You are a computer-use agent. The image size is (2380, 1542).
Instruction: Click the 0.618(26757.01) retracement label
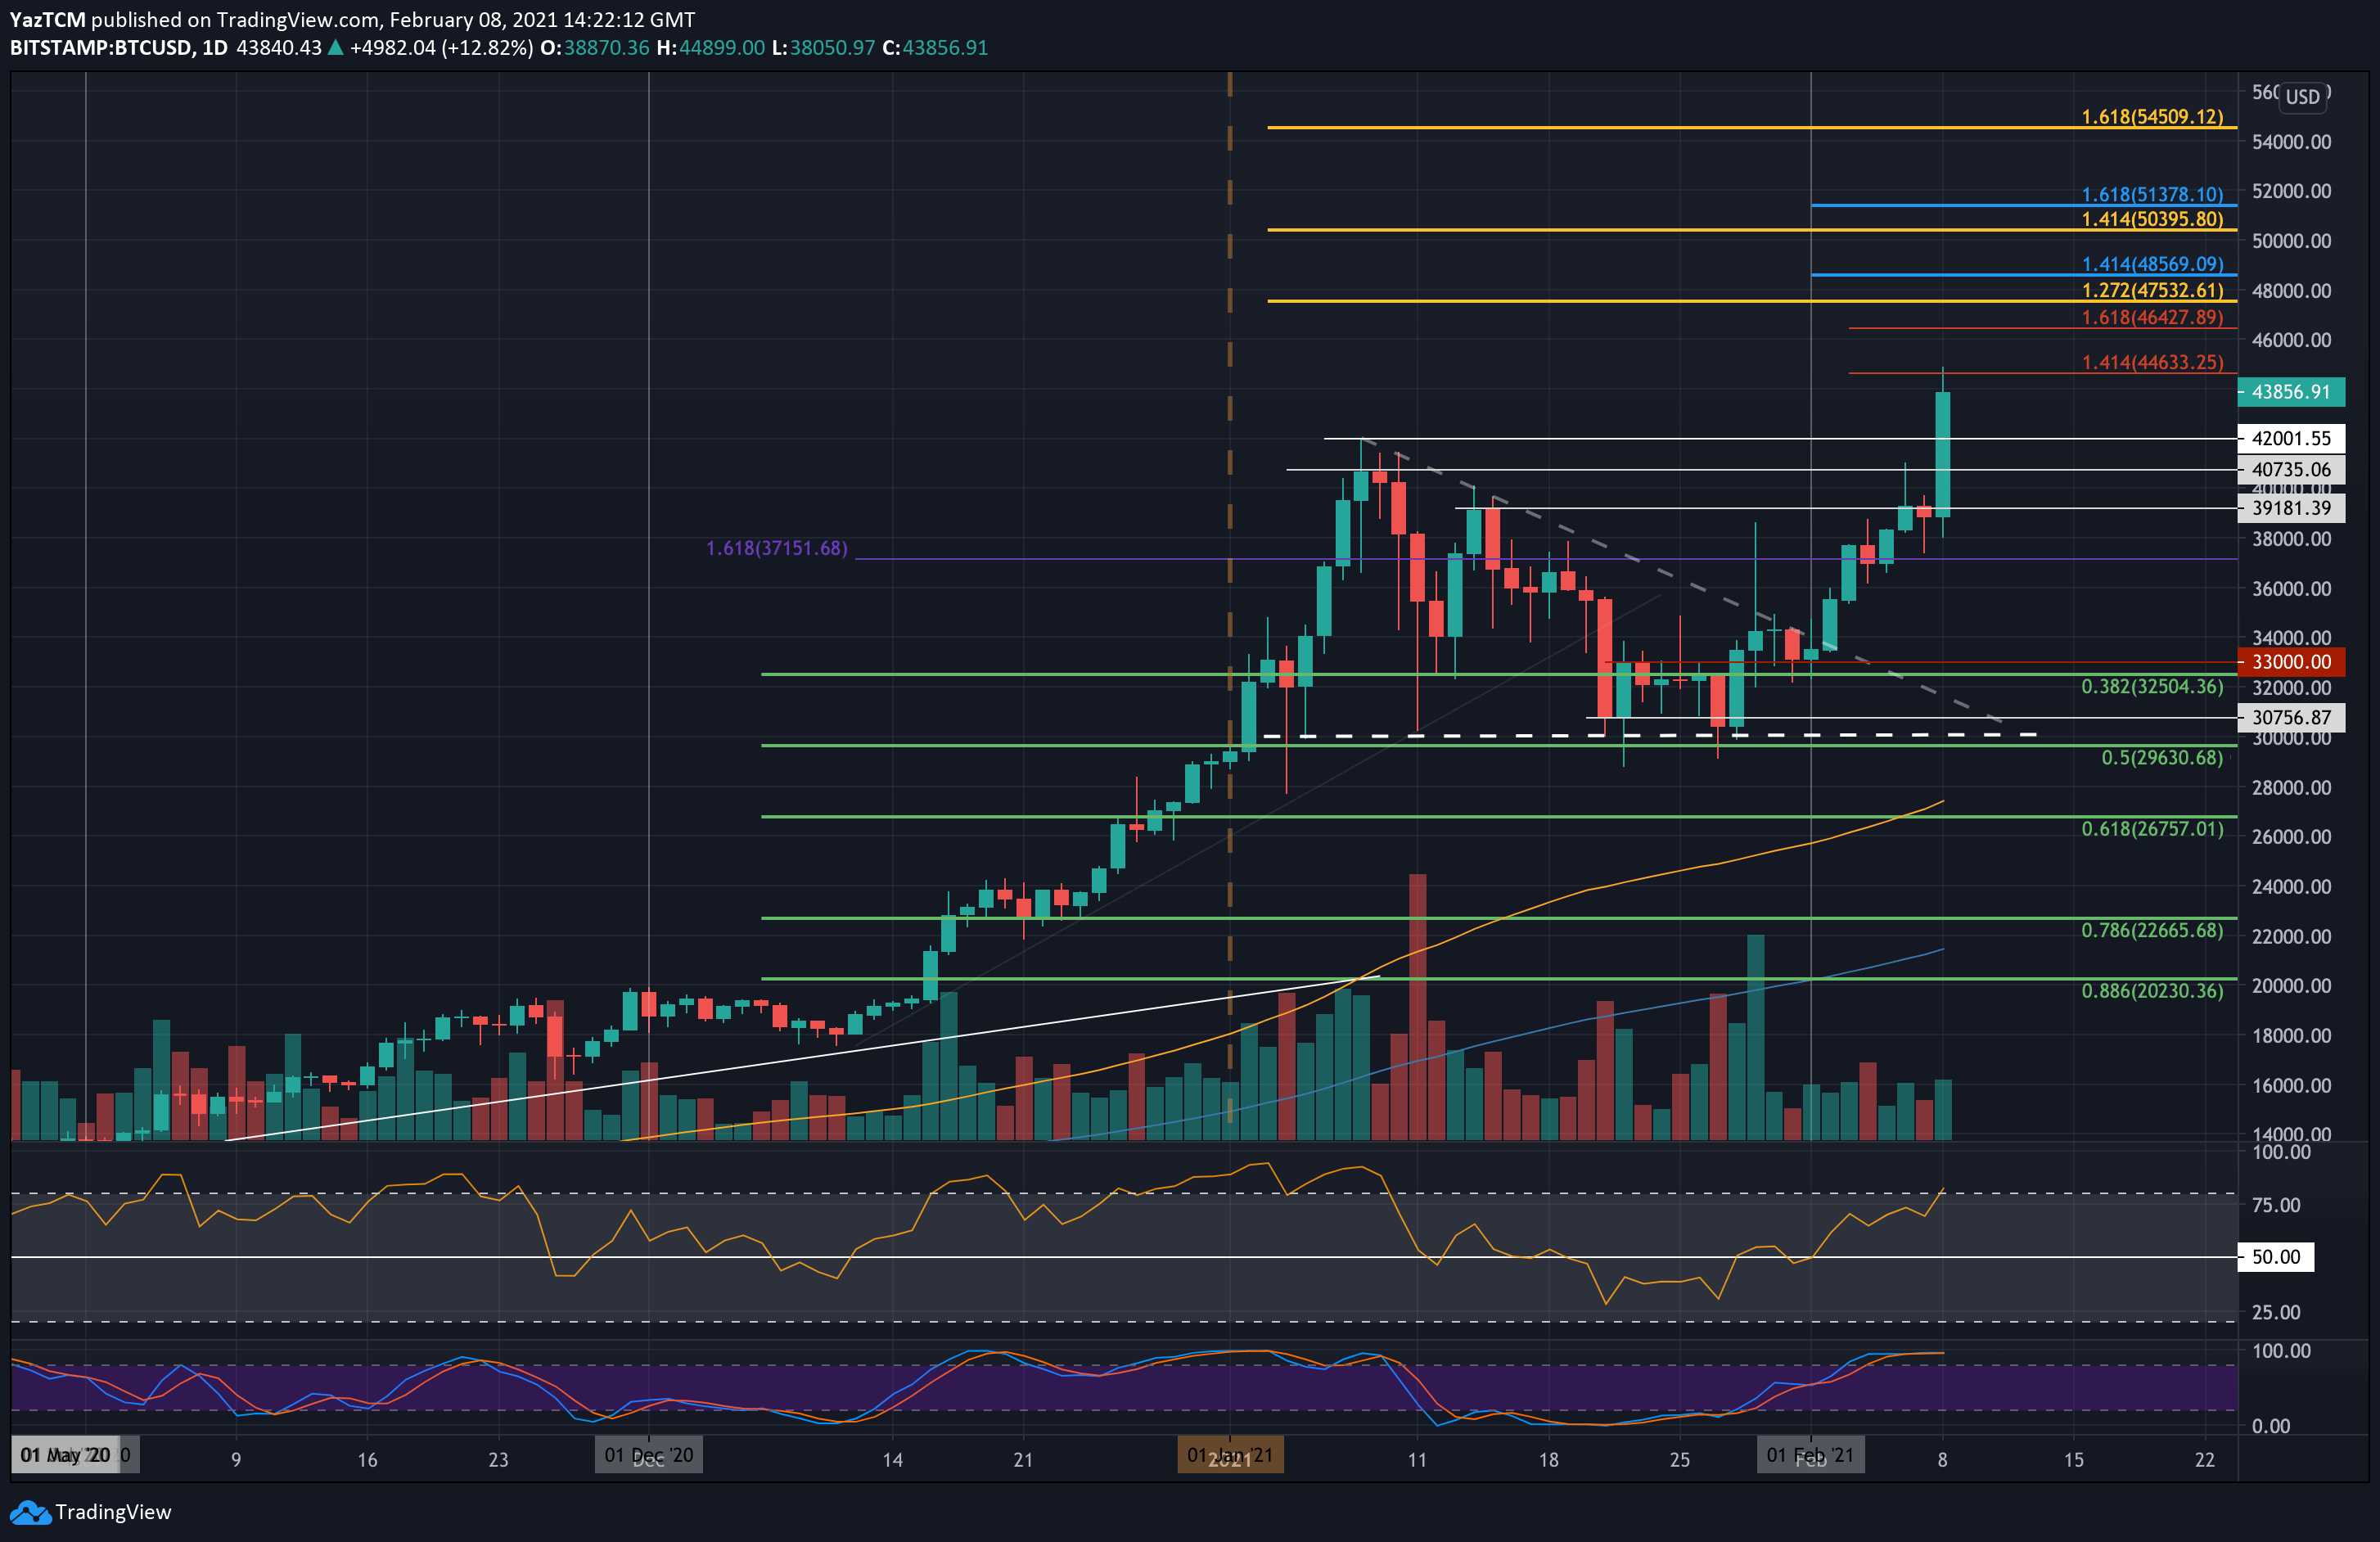(2152, 829)
